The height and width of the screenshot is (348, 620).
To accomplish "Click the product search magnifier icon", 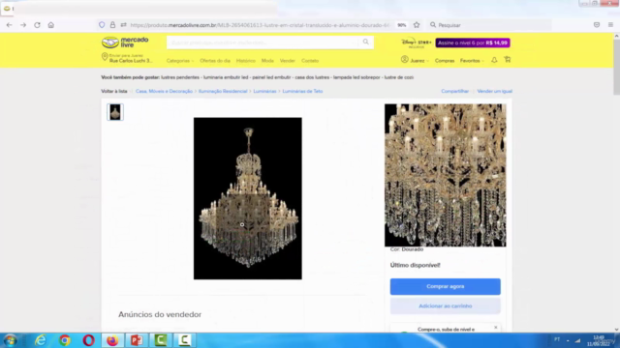I will 366,42.
